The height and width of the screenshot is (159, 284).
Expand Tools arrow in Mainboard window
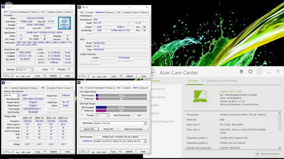[x=120, y=76]
